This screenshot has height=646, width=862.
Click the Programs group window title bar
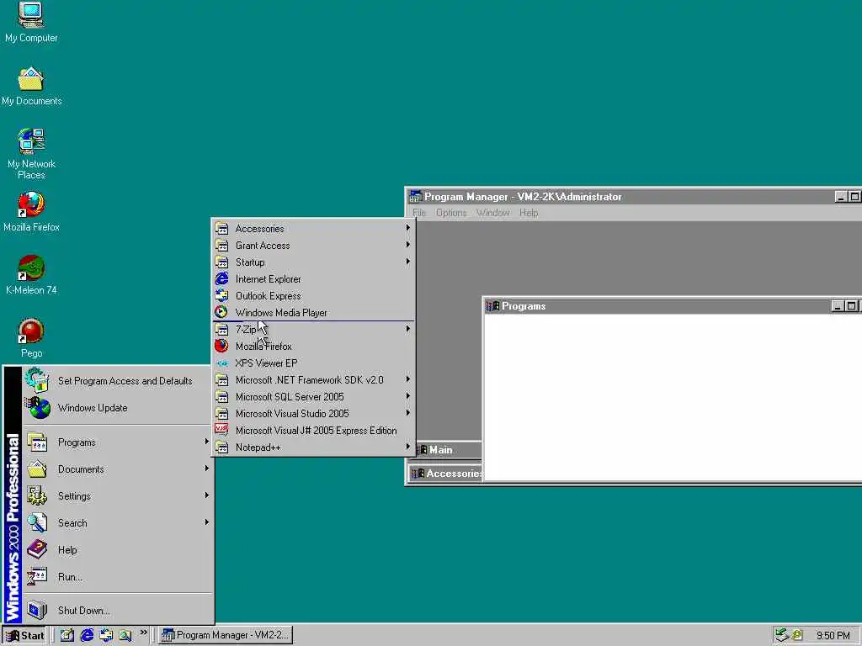[x=673, y=306]
